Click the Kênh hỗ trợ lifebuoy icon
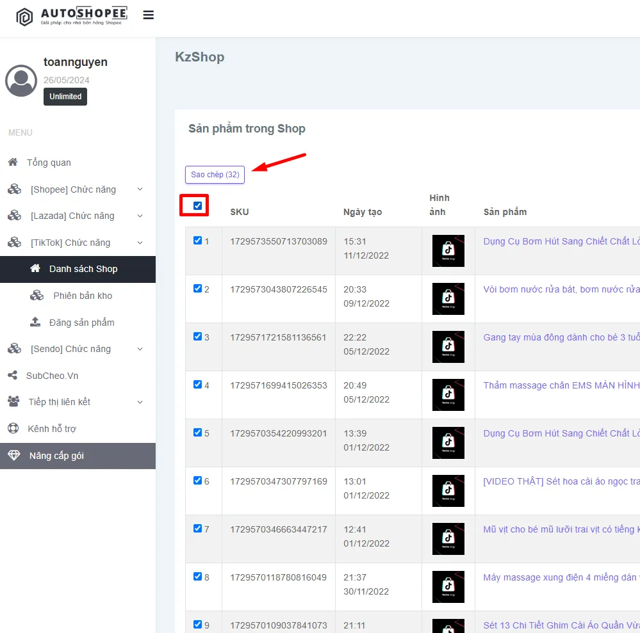The width and height of the screenshot is (640, 633). point(13,428)
